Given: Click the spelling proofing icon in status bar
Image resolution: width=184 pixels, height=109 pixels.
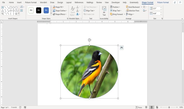Looking at the screenshot, I should click(20, 107).
